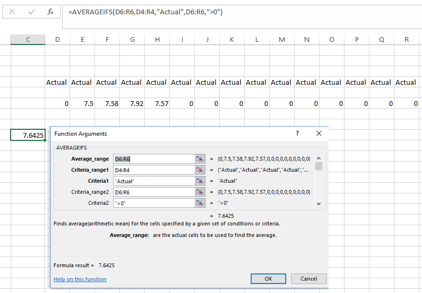The width and height of the screenshot is (422, 293).
Task: Click into the Average_range input field
Action: 154,159
